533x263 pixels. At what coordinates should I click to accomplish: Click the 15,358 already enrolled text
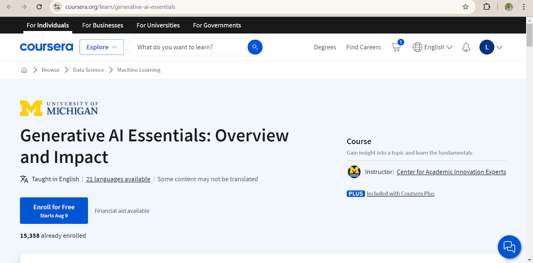point(53,235)
